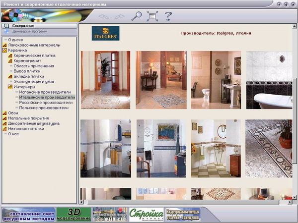
Task: Open the Керамогранит entry
Action: coord(27,60)
